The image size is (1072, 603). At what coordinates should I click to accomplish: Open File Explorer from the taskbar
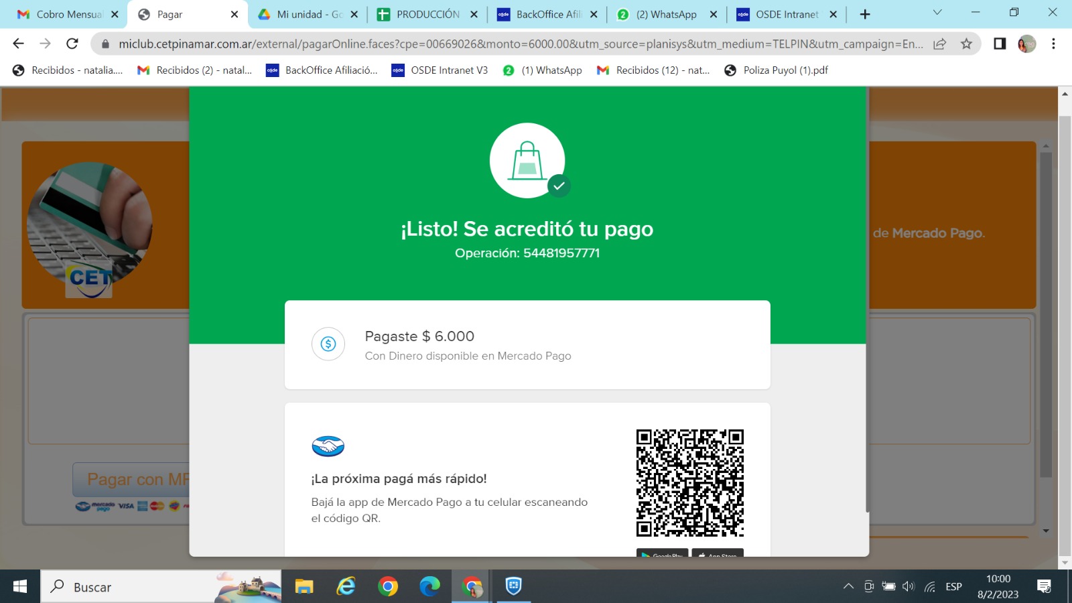click(304, 587)
